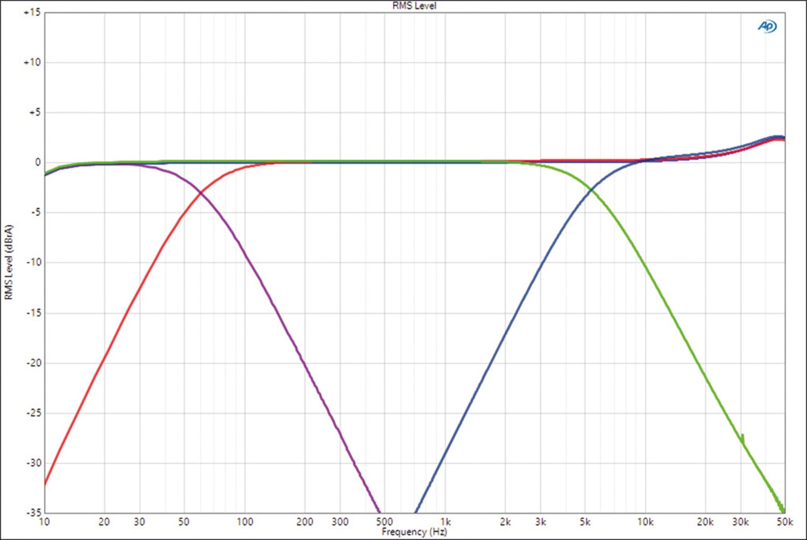The width and height of the screenshot is (807, 540).
Task: Click the +15 y-axis value
Action: [32, 12]
